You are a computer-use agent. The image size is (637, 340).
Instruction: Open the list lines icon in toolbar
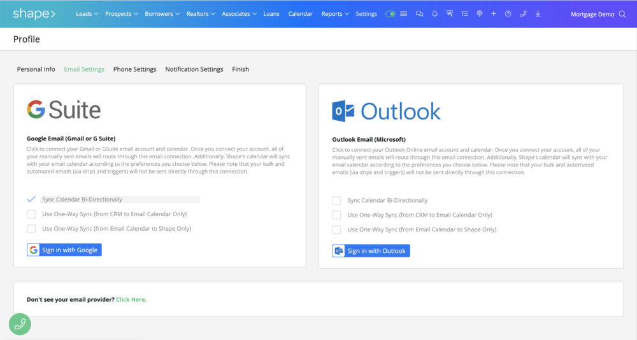click(403, 14)
